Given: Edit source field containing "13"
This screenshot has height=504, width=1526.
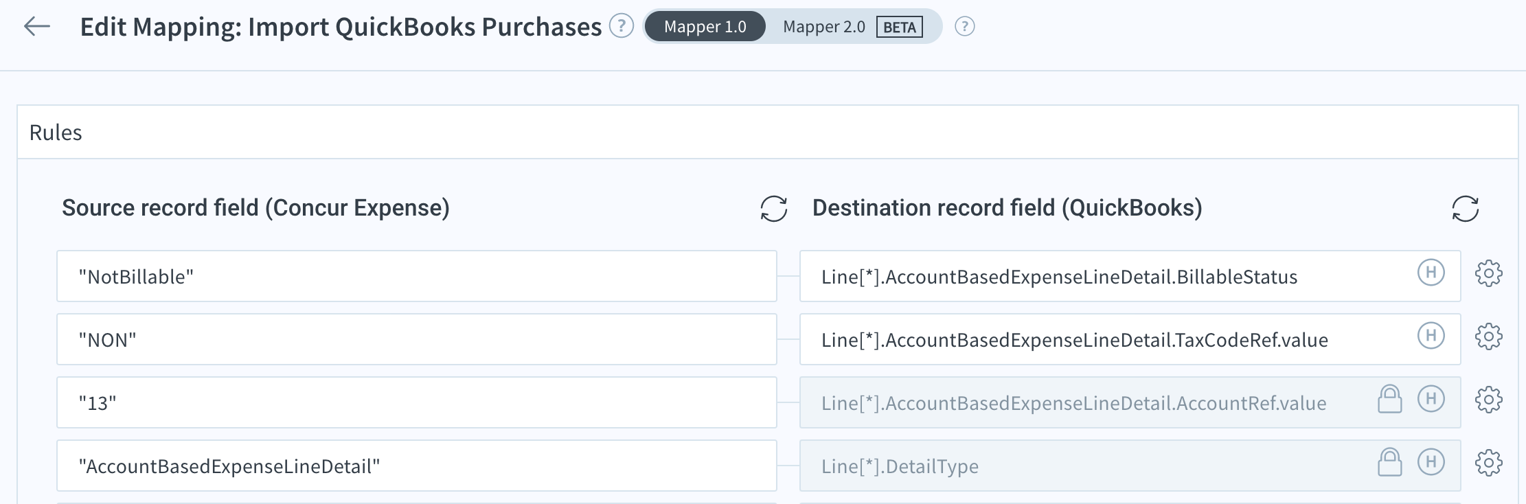Looking at the screenshot, I should 417,402.
